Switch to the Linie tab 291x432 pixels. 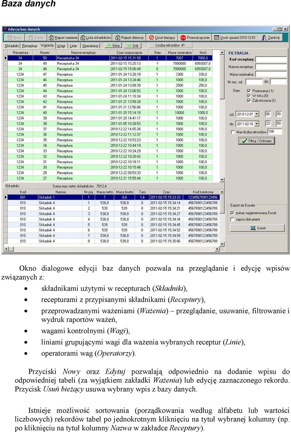[x=73, y=46]
